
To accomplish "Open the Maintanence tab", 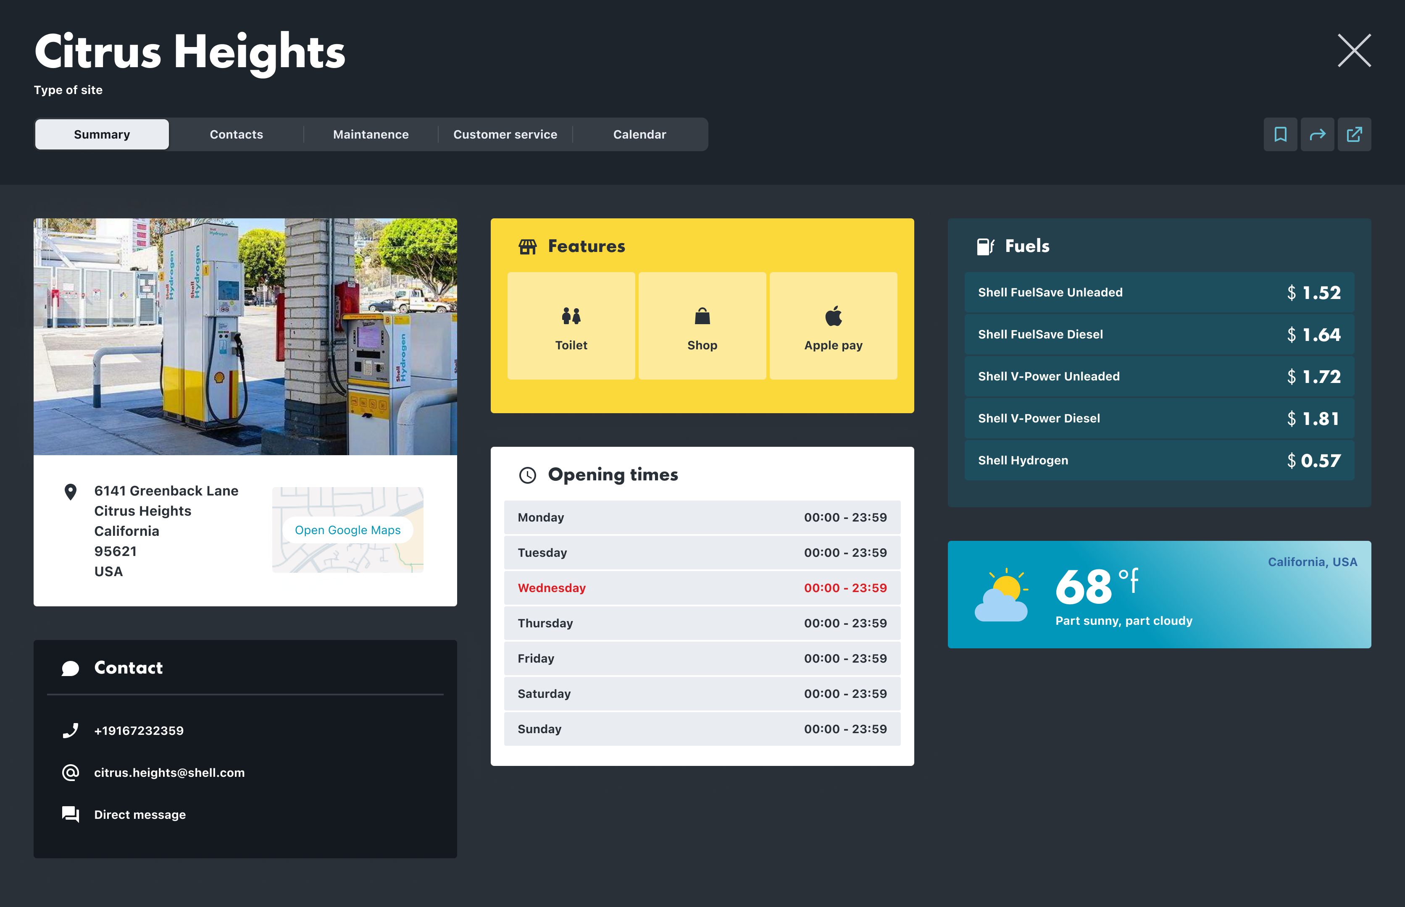I will 371,134.
